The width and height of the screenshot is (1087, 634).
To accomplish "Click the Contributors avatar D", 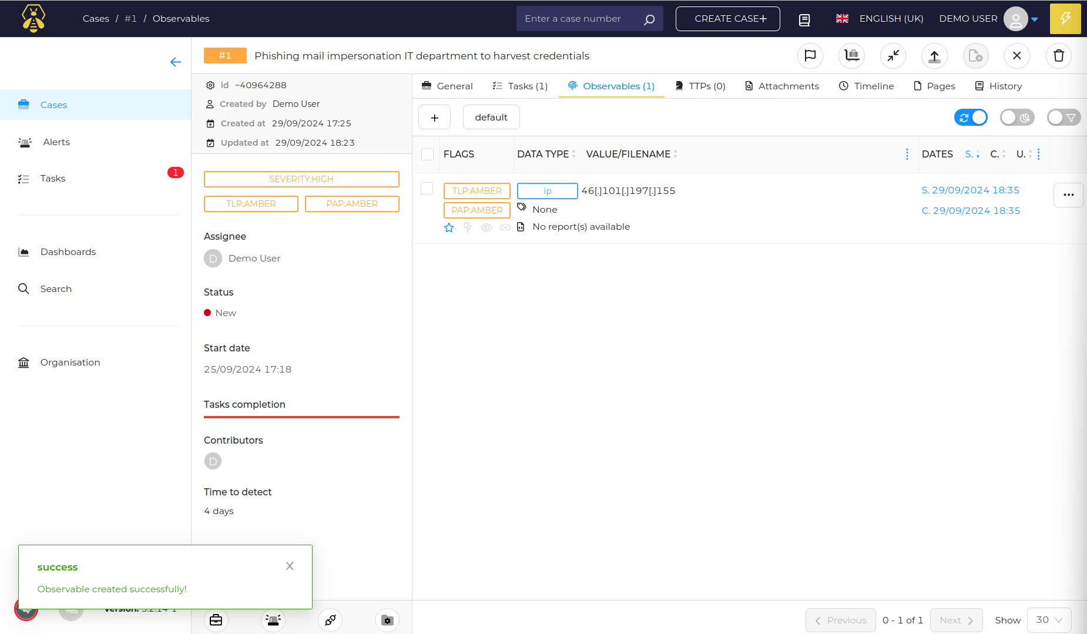I will [x=213, y=461].
